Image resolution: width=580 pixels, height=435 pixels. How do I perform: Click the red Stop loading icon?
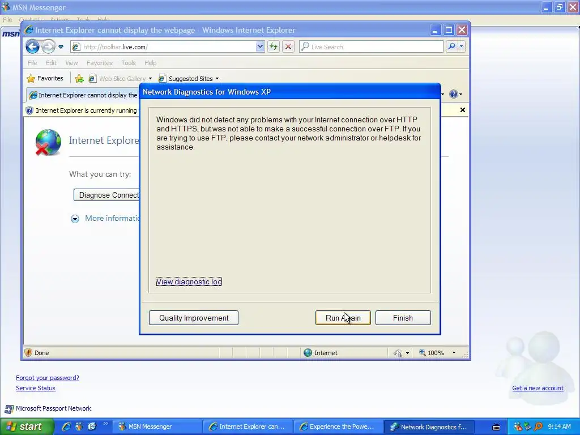288,46
